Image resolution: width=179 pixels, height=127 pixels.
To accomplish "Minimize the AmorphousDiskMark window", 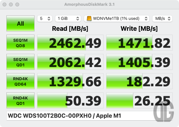I will click(x=11, y=4).
